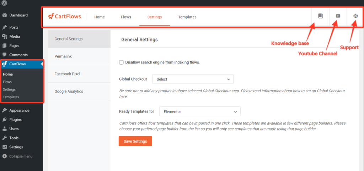Open the Templates tab in header
Viewport: 364px width, 171px height.
point(187,17)
